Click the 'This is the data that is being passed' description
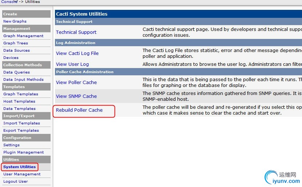302x187 pixels. 222,83
